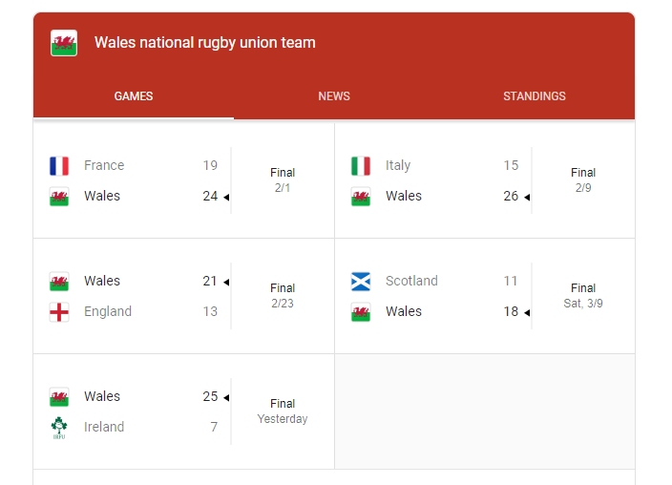The image size is (672, 485).
Task: Open the Wales vs Ireland Final Yesterday result
Action: [x=283, y=411]
